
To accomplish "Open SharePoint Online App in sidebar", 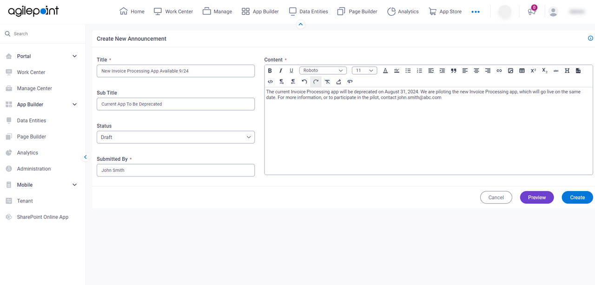I will coord(42,217).
